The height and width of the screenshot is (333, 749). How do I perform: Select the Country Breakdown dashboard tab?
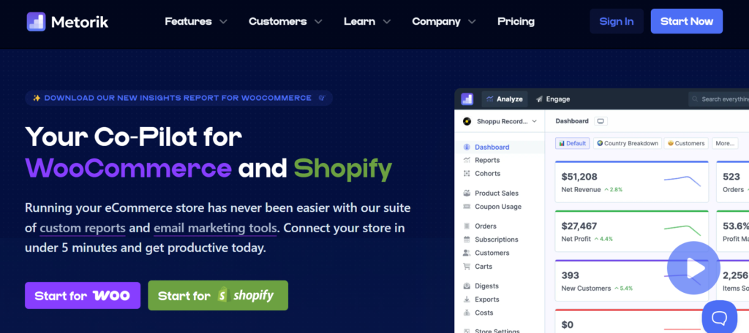click(628, 143)
